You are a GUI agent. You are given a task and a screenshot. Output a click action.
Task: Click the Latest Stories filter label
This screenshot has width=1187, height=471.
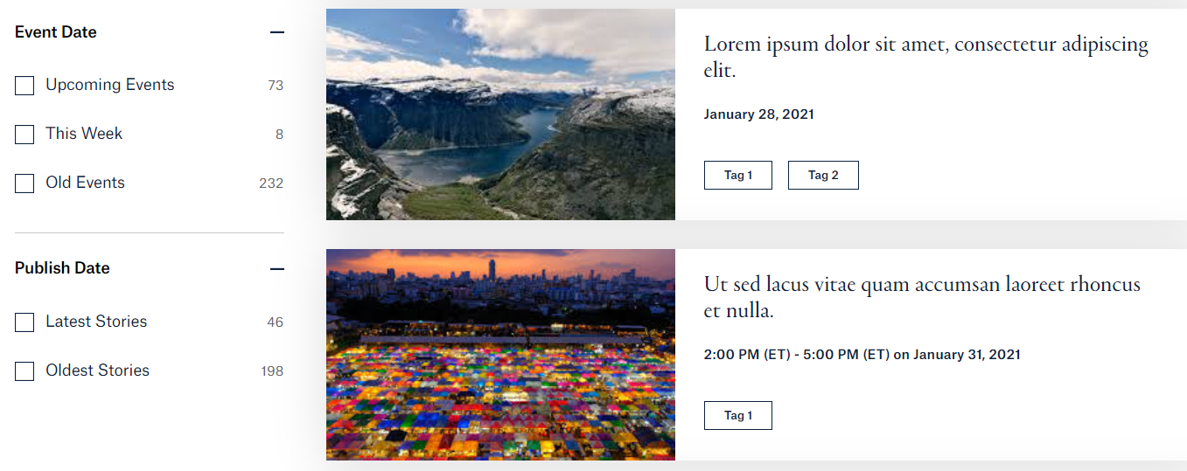96,322
